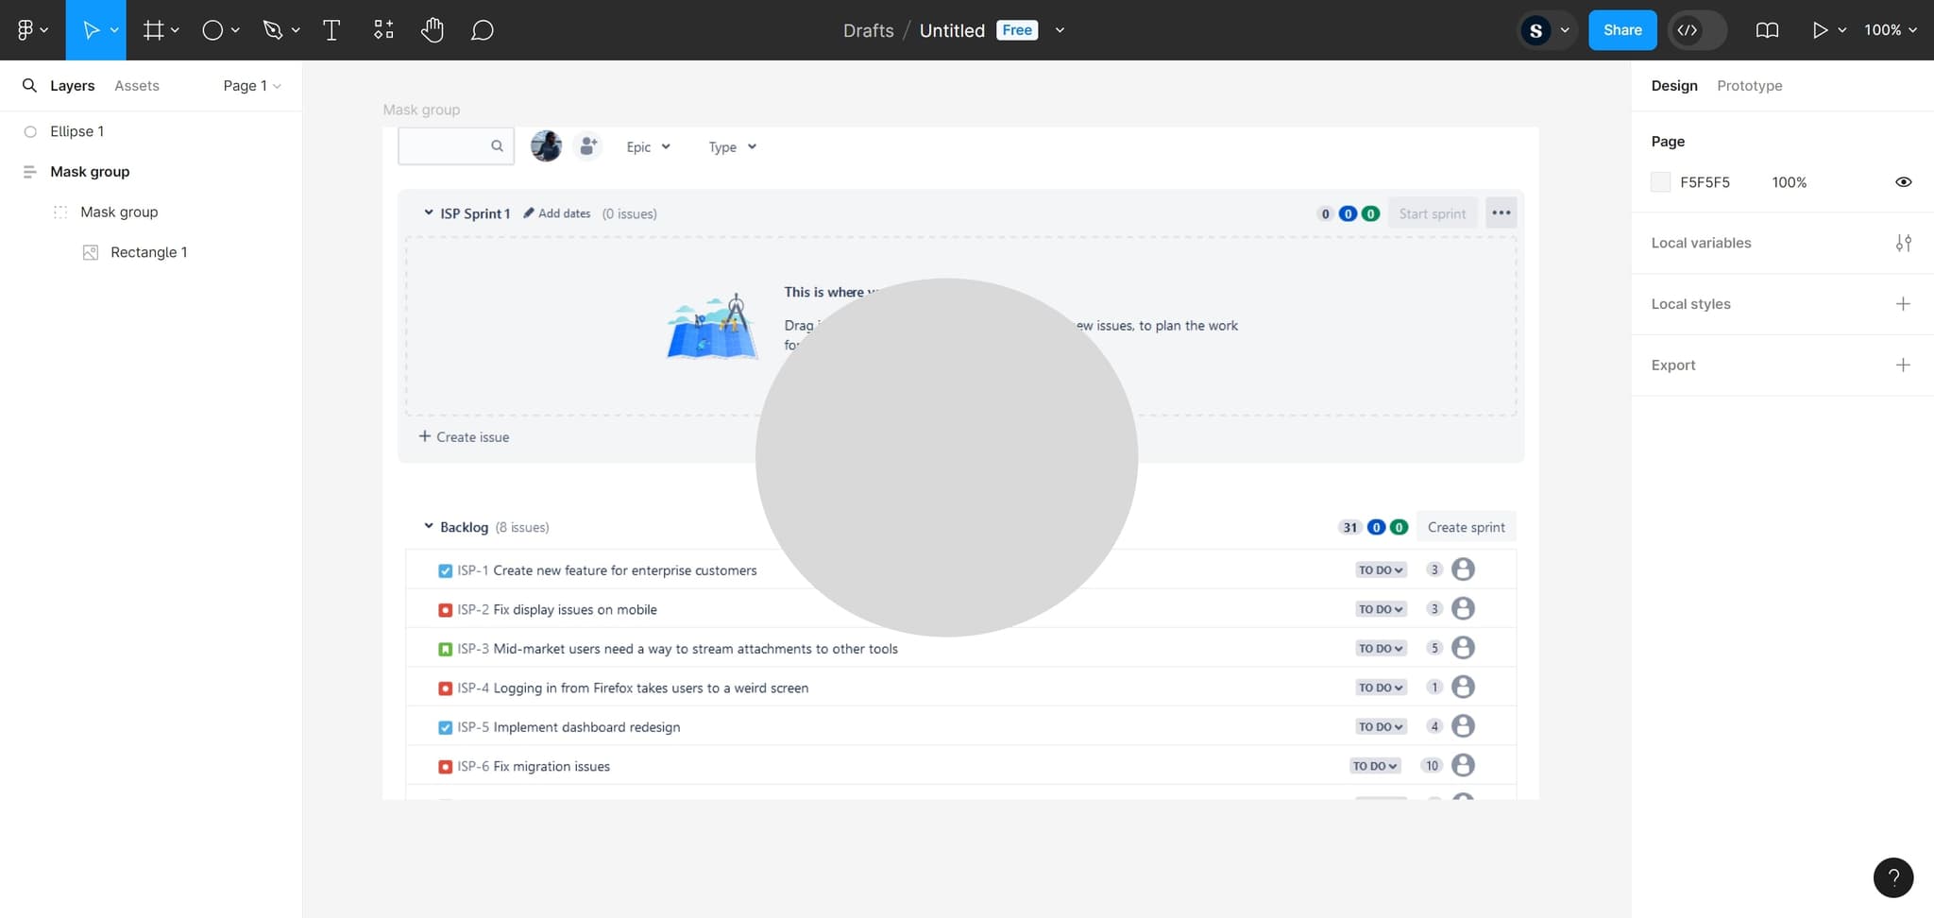Open the Figma main menu

pos(31,30)
